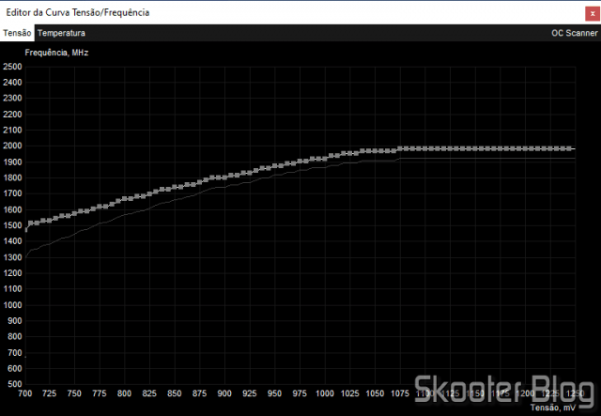Click the 900 voltage axis label
This screenshot has height=416, width=601.
point(224,393)
